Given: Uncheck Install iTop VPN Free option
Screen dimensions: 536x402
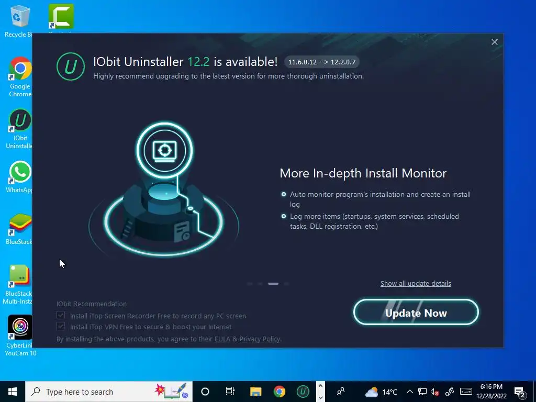Looking at the screenshot, I should tap(61, 326).
